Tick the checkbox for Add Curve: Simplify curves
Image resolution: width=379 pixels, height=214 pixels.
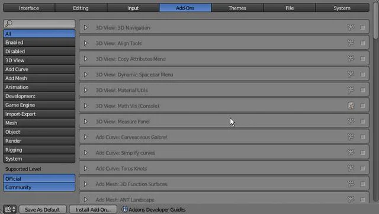pyautogui.click(x=362, y=152)
